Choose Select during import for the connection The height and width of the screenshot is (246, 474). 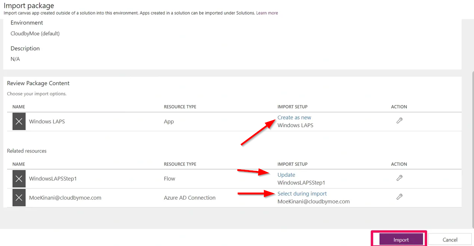point(302,194)
